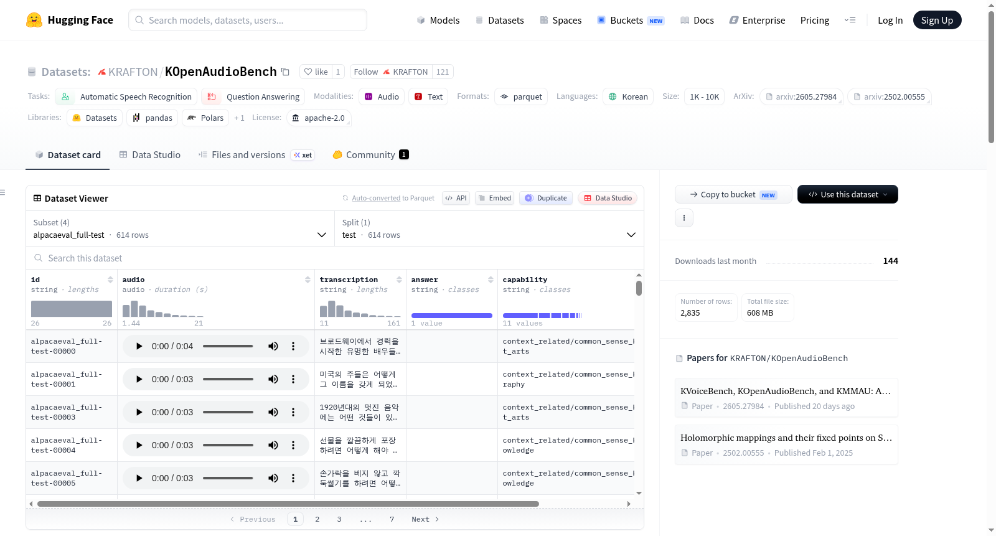This screenshot has height=536, width=996.
Task: Click the Duplicate button
Action: (546, 198)
